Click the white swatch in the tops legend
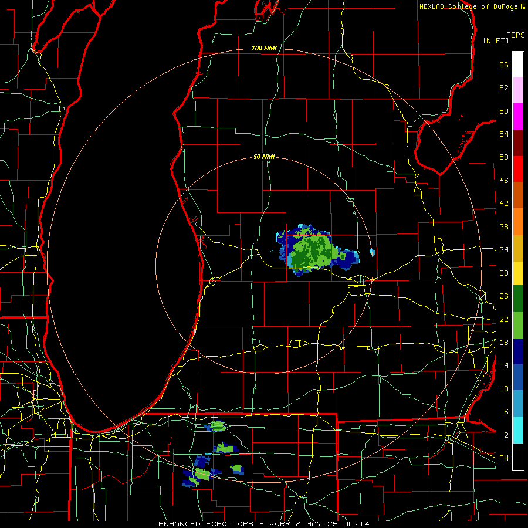The image size is (528, 528). point(518,65)
